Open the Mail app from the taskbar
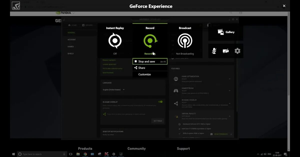Image resolution: width=300 pixels, height=157 pixels. pos(92,154)
